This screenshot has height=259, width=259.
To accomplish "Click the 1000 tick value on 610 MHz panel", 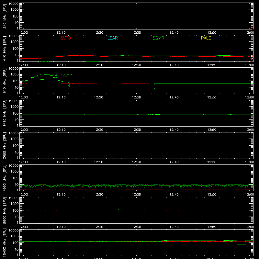I will 15,74.
